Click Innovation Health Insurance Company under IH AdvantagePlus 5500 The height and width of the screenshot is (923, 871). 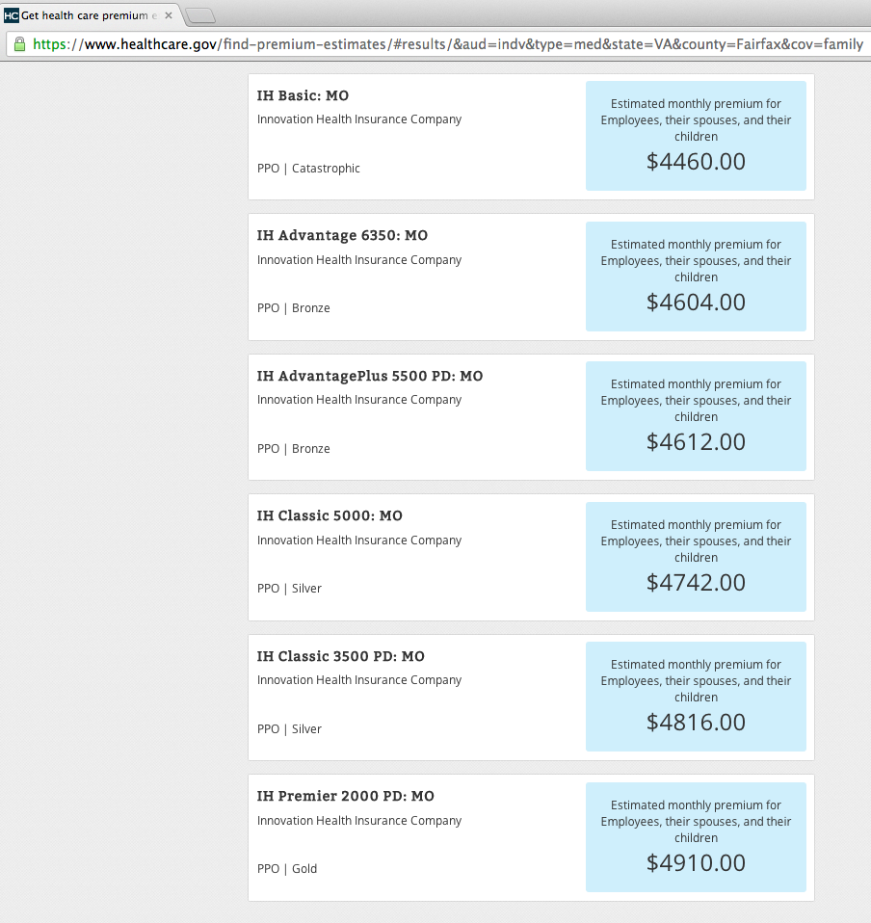coord(359,400)
